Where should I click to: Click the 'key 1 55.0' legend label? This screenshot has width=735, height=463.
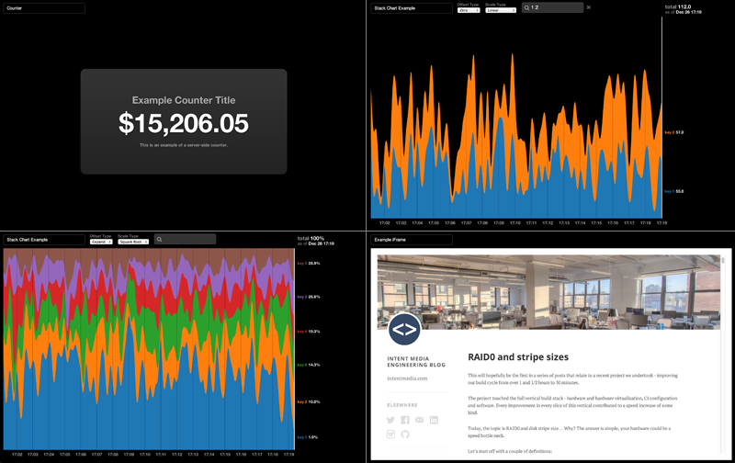[x=674, y=191]
